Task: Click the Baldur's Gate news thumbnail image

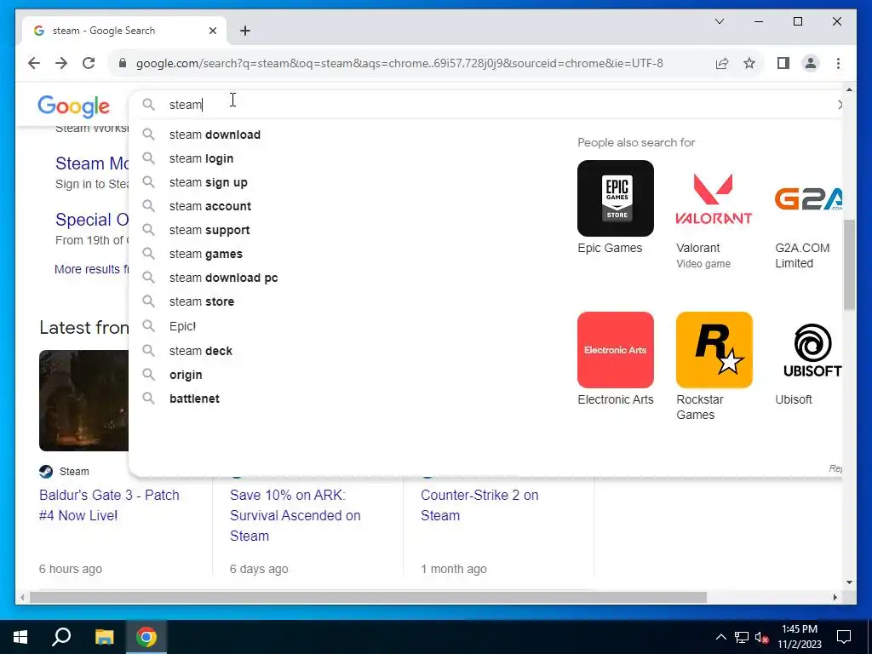Action: (x=83, y=400)
